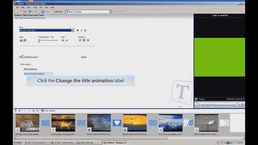Toggle Italic formatting for title
258x145 pixels.
coord(81,31)
